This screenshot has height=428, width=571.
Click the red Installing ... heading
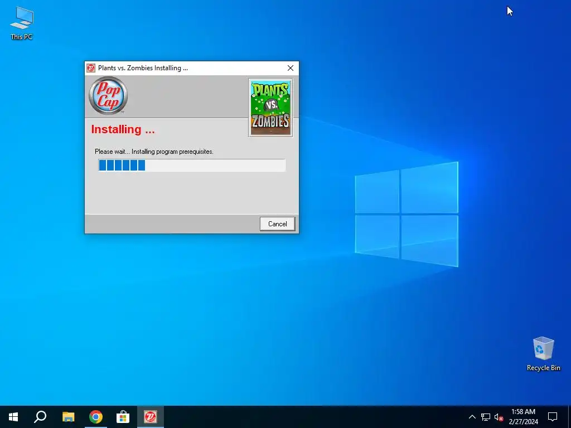click(x=123, y=129)
